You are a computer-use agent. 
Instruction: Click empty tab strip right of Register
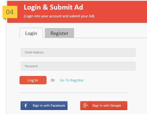(x=110, y=33)
